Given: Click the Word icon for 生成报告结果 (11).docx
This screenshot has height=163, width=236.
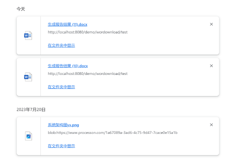Looking at the screenshot, I should pos(28,35).
